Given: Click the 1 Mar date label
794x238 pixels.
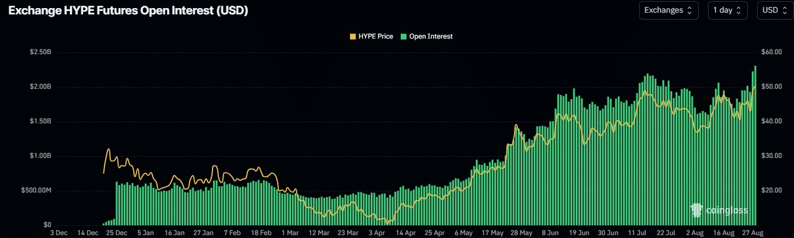Looking at the screenshot, I should click(x=290, y=233).
